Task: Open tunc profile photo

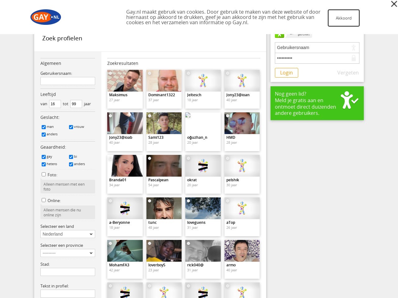Action: (164, 208)
